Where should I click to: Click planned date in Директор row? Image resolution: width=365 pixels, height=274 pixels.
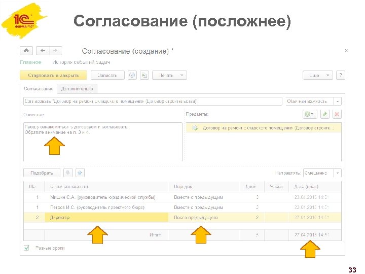[x=315, y=217]
